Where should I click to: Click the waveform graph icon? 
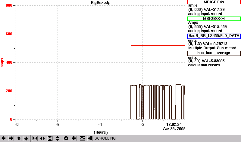point(83,138)
